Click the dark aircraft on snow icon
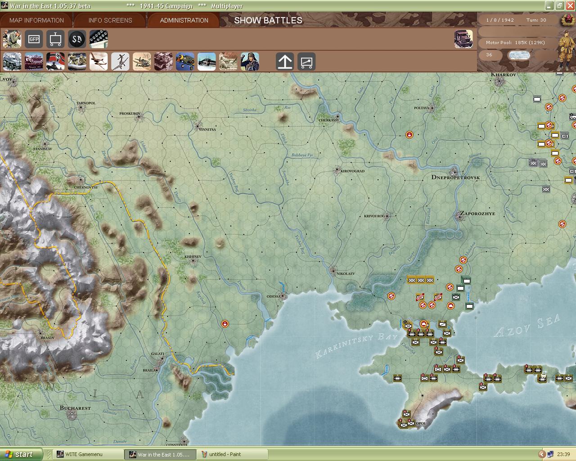Screen dimensions: 576x461 point(207,62)
